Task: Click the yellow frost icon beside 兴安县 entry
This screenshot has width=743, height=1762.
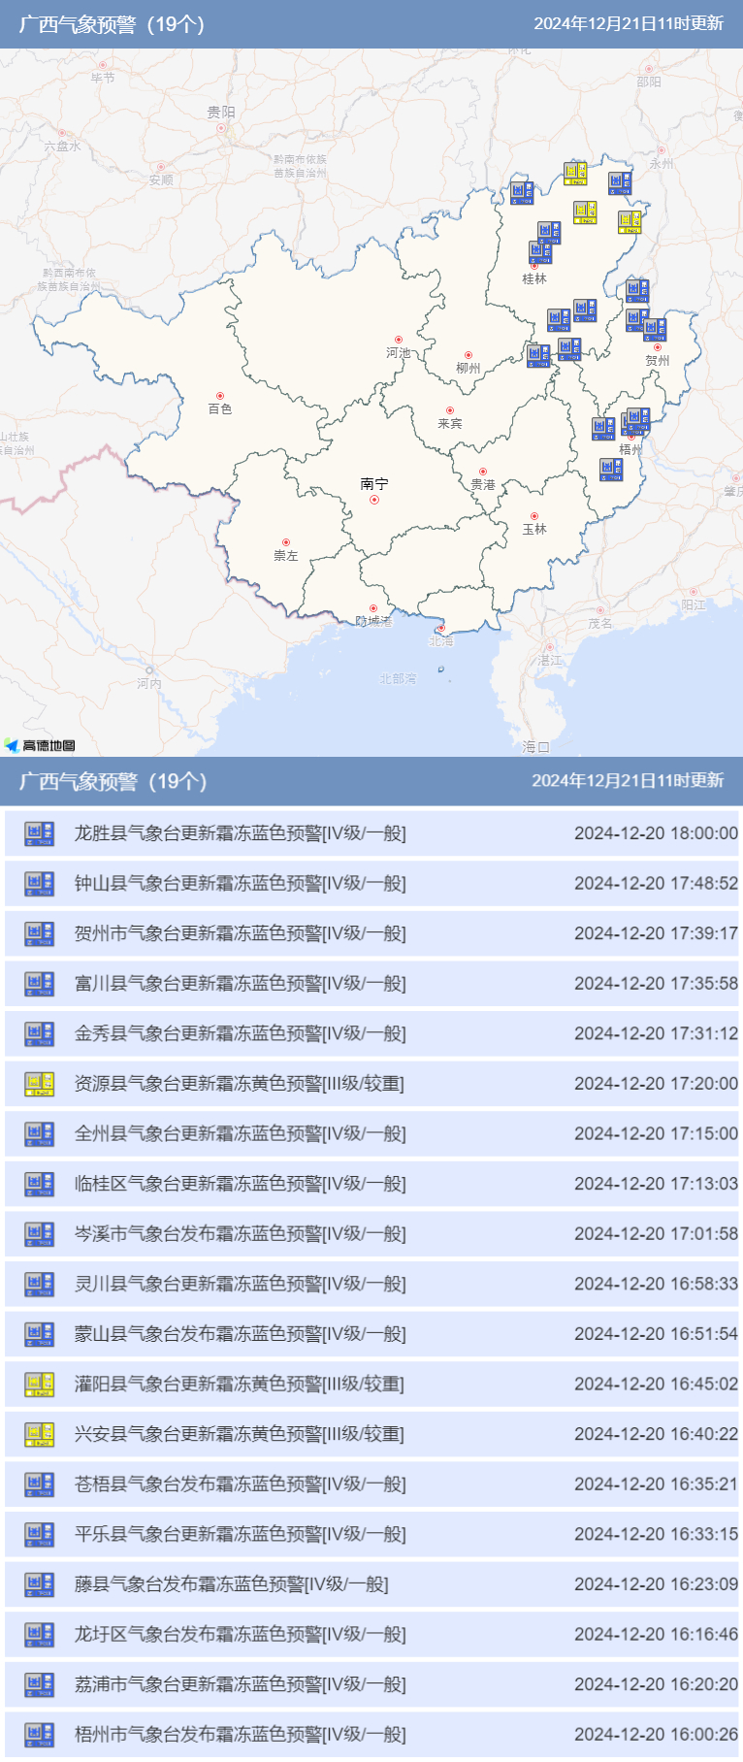Action: pos(39,1434)
